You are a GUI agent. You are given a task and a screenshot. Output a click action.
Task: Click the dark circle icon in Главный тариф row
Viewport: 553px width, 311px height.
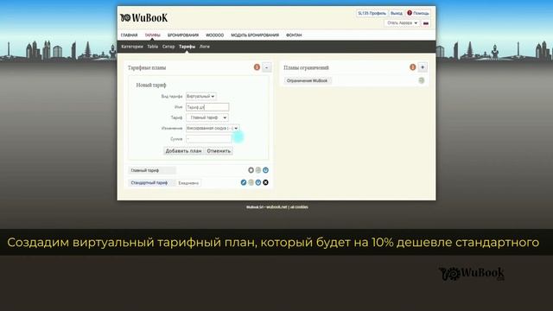tap(251, 170)
